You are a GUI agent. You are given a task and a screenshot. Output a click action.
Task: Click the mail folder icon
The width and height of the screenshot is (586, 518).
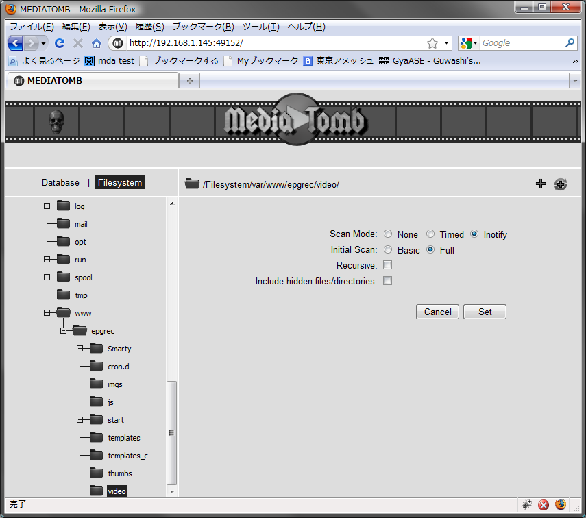pyautogui.click(x=63, y=223)
